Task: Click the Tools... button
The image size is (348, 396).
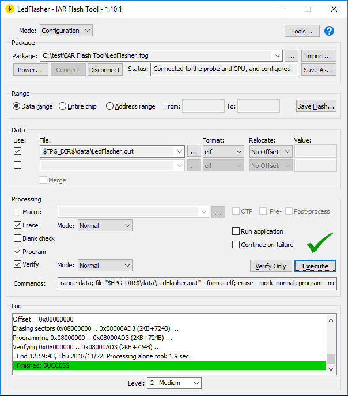Action: click(x=302, y=31)
